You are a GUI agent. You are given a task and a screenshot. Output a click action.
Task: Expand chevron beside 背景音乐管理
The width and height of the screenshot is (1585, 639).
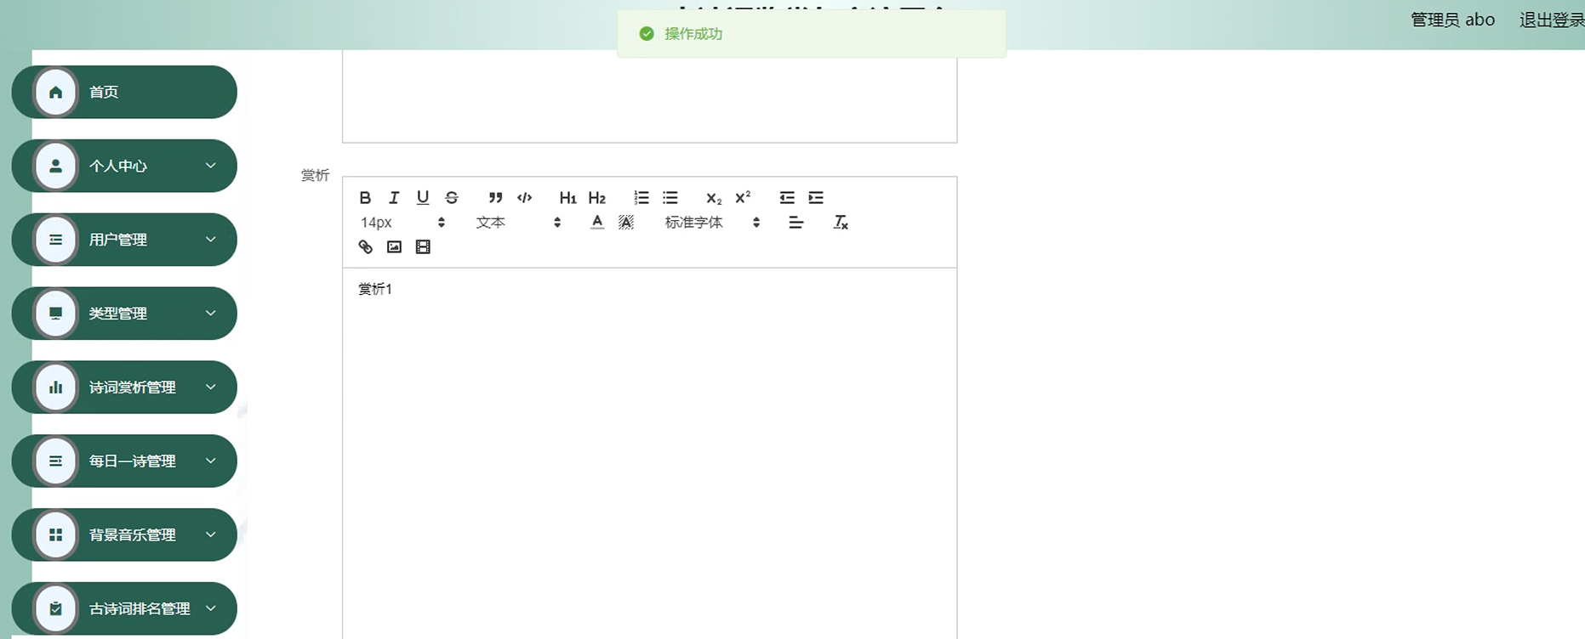click(211, 535)
